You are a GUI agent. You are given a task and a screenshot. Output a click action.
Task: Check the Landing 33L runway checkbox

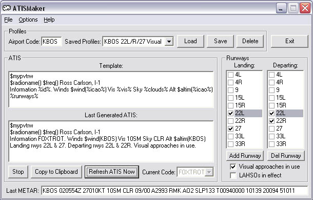pos(230,136)
